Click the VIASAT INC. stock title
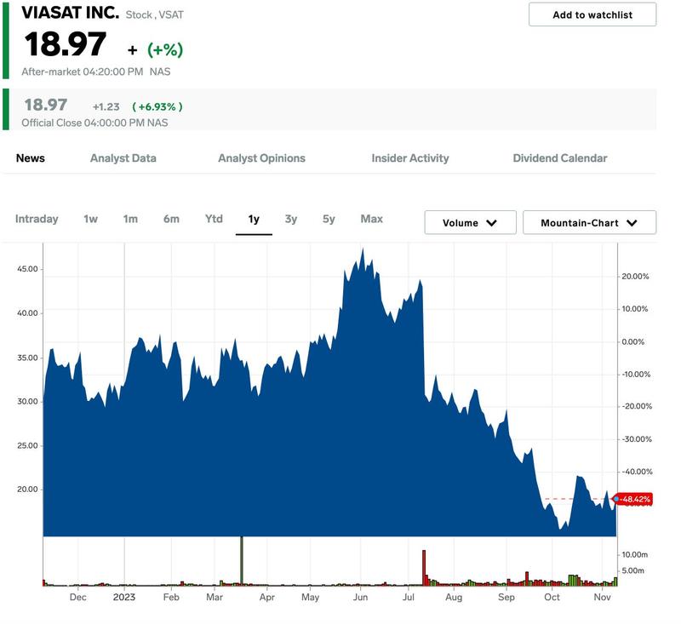Screen dimensions: 681x624 (x=71, y=13)
